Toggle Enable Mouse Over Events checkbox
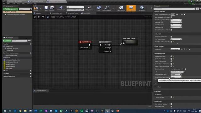 click(x=171, y=64)
